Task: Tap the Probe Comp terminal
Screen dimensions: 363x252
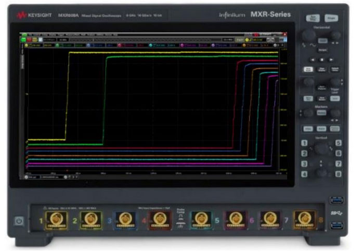Action: pos(180,220)
